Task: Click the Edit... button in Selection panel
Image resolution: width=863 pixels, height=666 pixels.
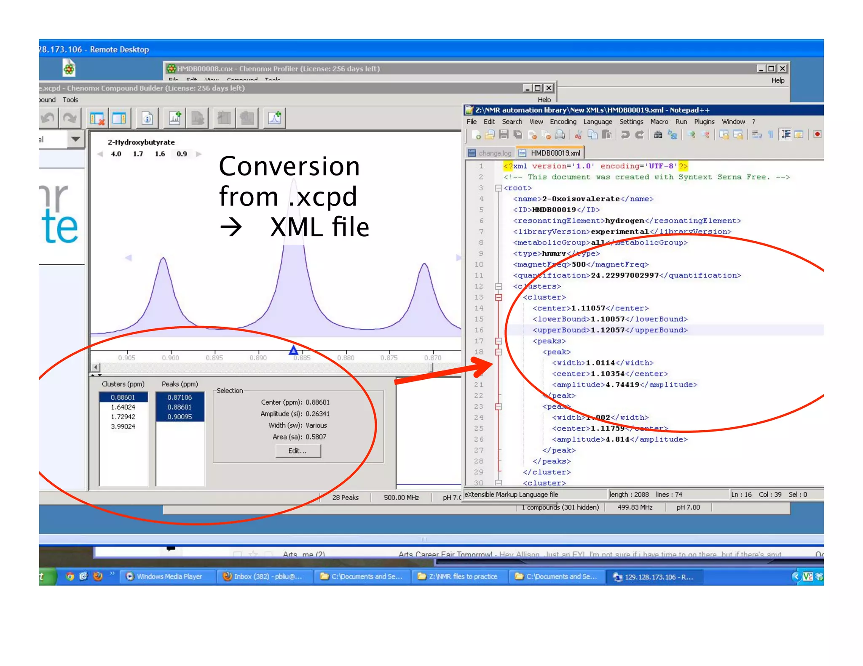Action: click(x=298, y=451)
